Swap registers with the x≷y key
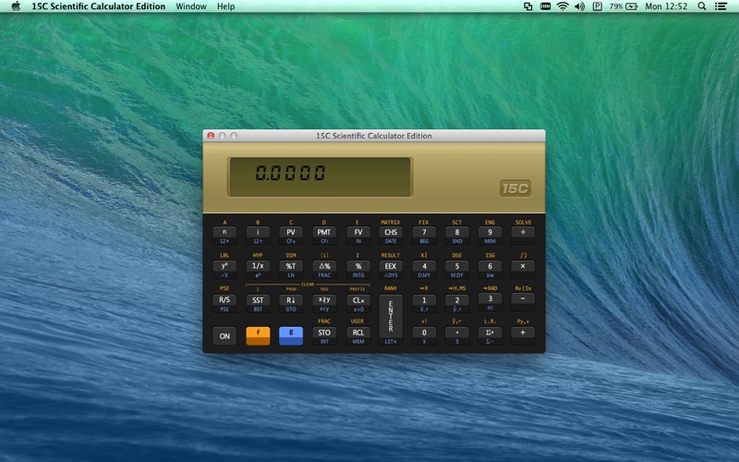 click(x=324, y=303)
